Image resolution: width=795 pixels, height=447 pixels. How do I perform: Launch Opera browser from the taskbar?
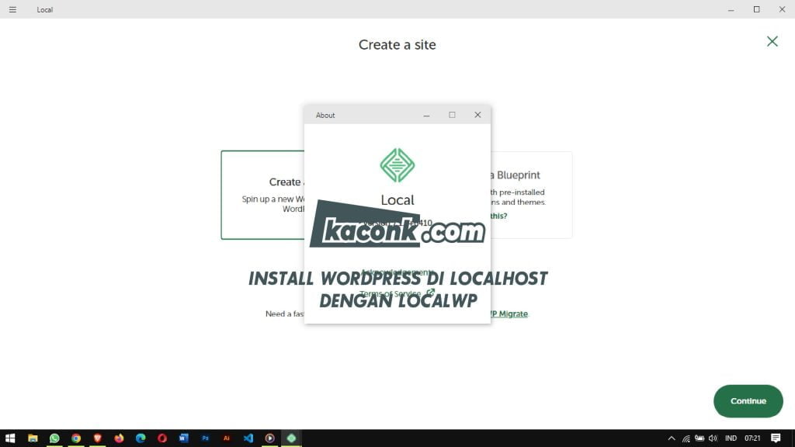coord(162,438)
